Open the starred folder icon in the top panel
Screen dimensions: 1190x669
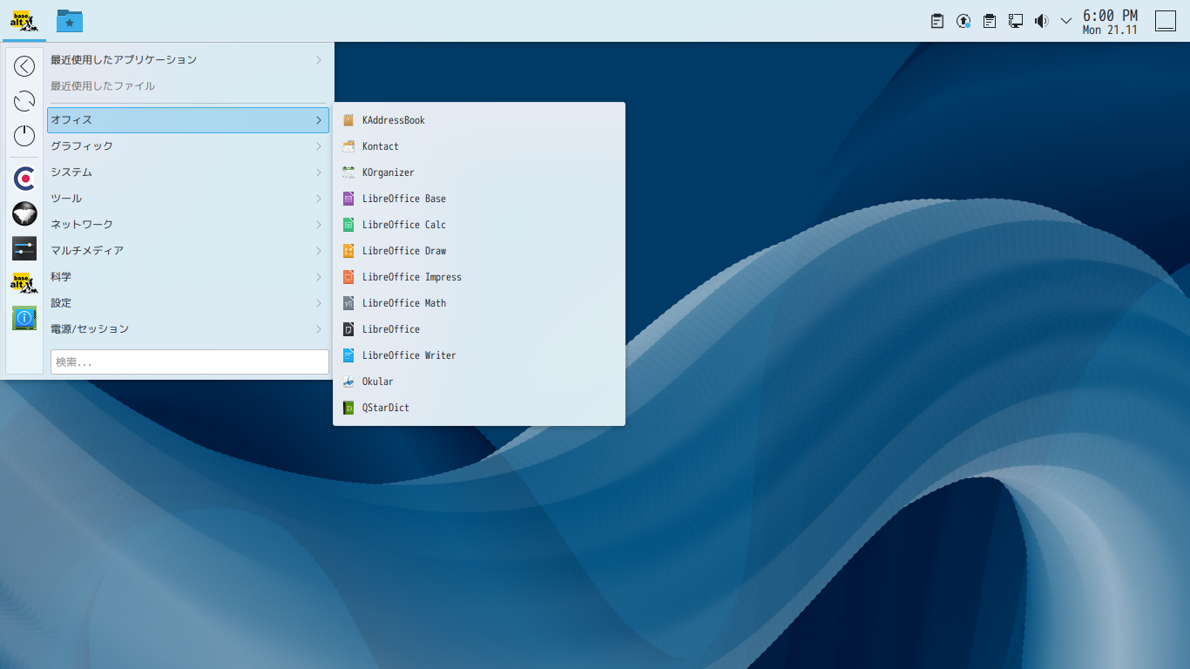pyautogui.click(x=70, y=21)
